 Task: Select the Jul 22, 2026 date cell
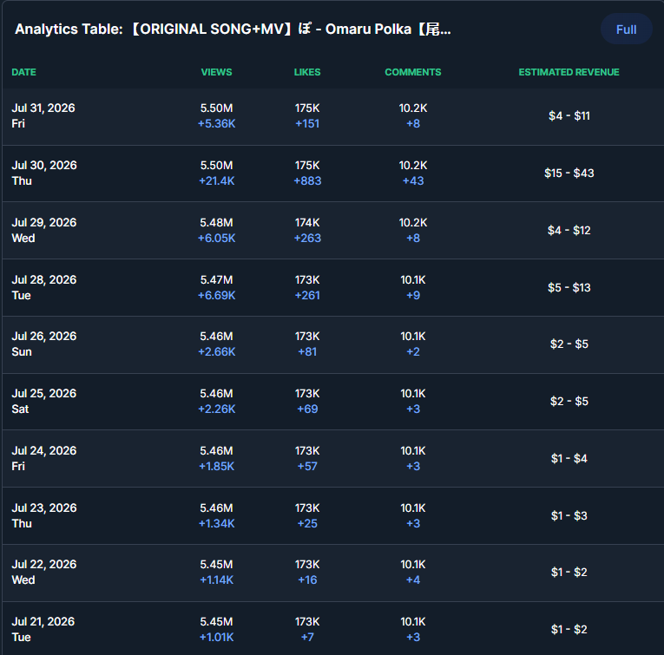[44, 572]
